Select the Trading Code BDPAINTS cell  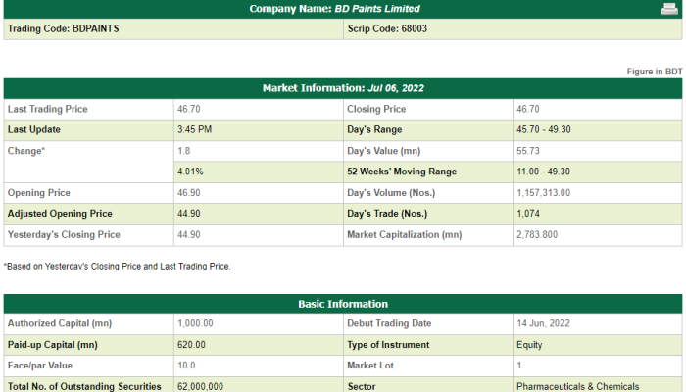tap(173, 28)
